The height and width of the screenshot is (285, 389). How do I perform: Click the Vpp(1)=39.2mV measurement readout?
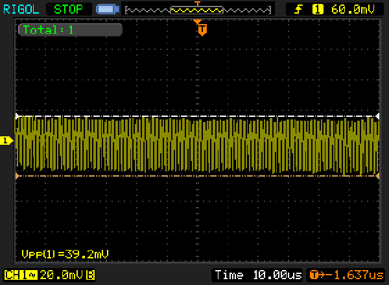pos(65,254)
